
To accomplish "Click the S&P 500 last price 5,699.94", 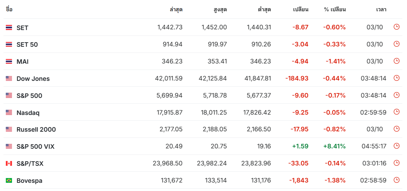I will click(170, 95).
